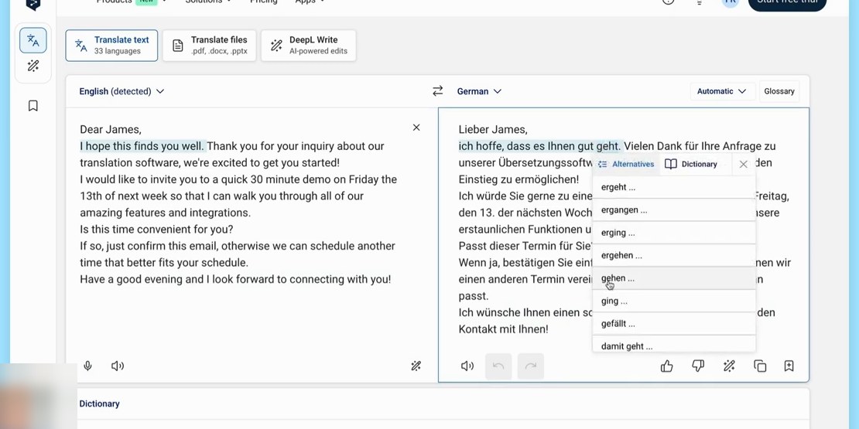This screenshot has height=429, width=859.
Task: Open the Automatic formality dropdown
Action: (722, 91)
